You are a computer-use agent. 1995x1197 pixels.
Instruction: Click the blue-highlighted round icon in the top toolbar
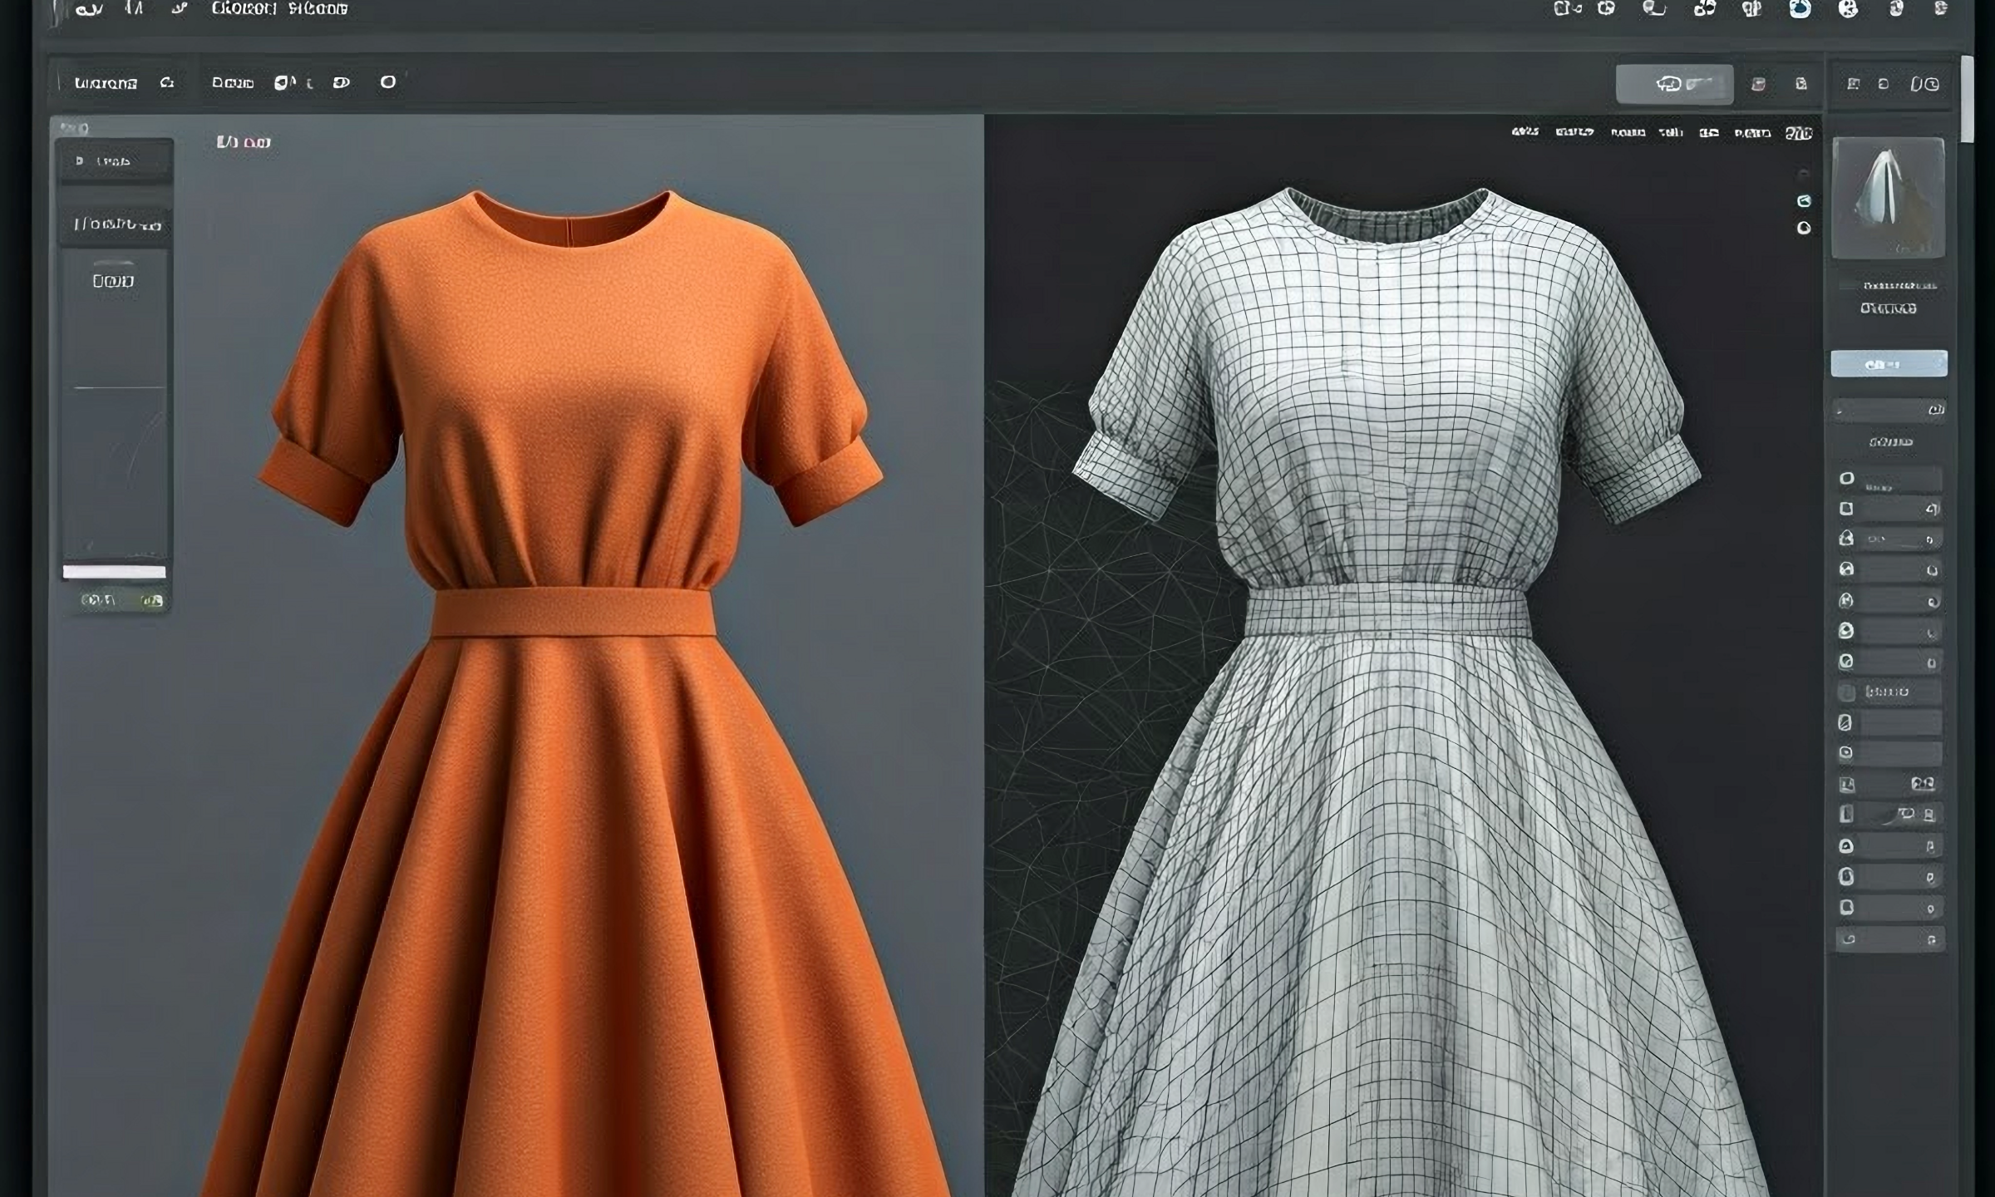tap(1800, 8)
